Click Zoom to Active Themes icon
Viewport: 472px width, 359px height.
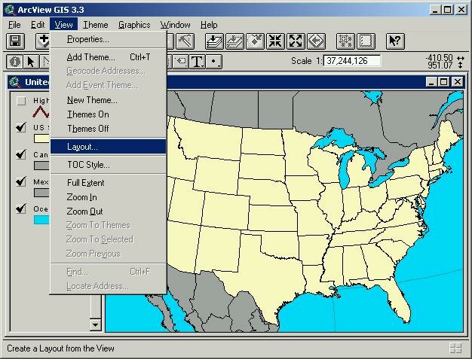pyautogui.click(x=234, y=41)
